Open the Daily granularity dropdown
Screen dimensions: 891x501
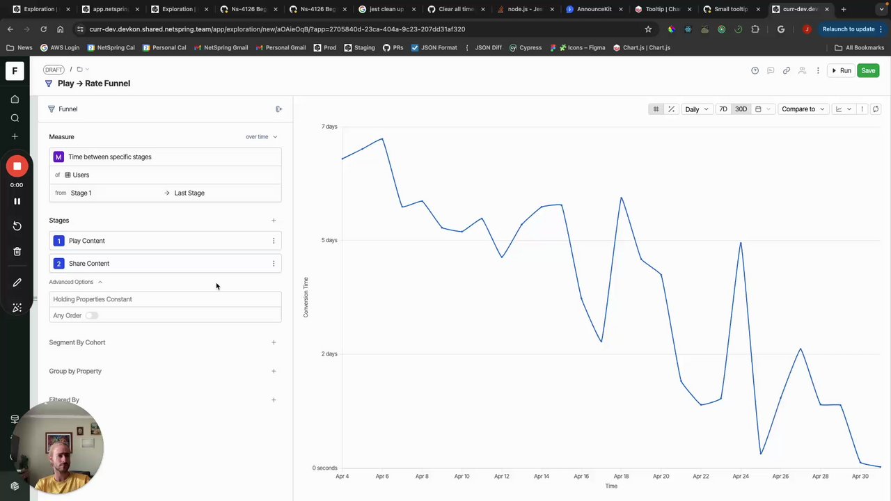click(x=696, y=109)
